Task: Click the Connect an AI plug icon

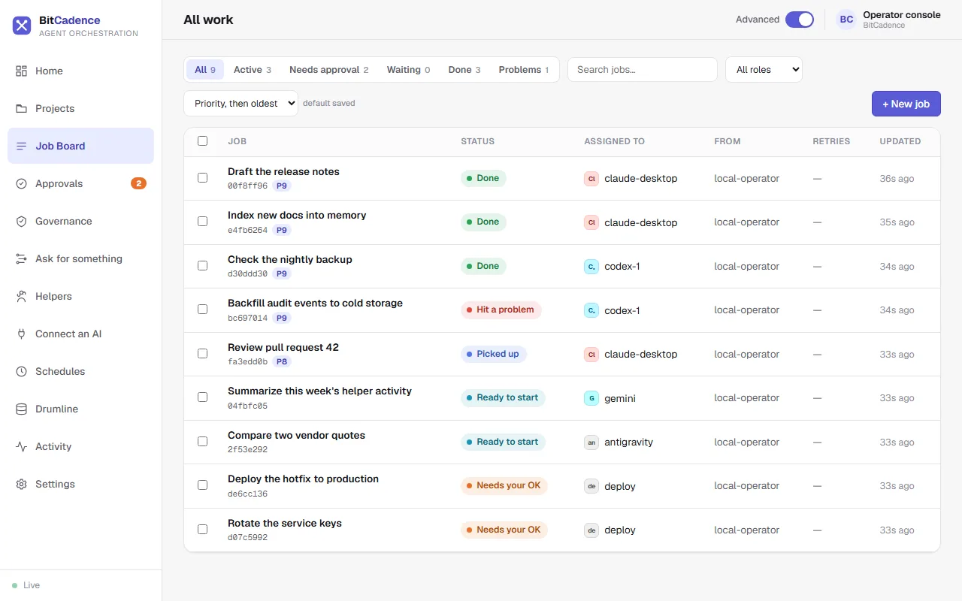Action: click(21, 334)
